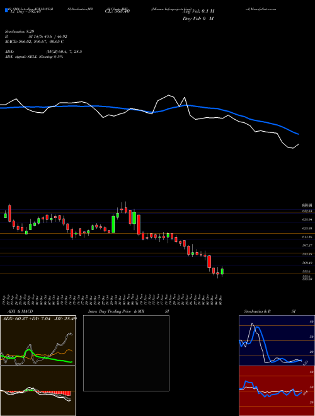Click the RSI 14/3 values line
Image resolution: width=315 pixels, height=416 pixels.
click(x=36, y=37)
